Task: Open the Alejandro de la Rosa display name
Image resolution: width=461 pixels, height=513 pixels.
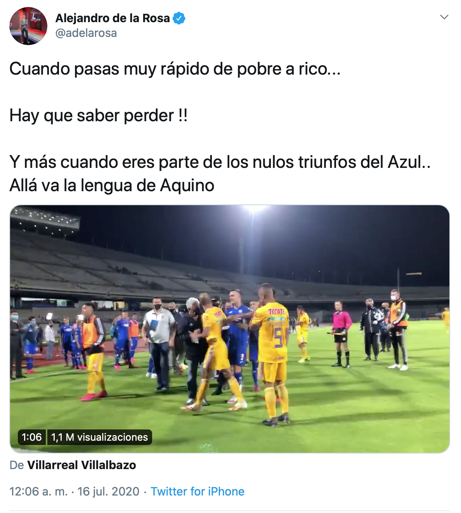Action: (113, 18)
